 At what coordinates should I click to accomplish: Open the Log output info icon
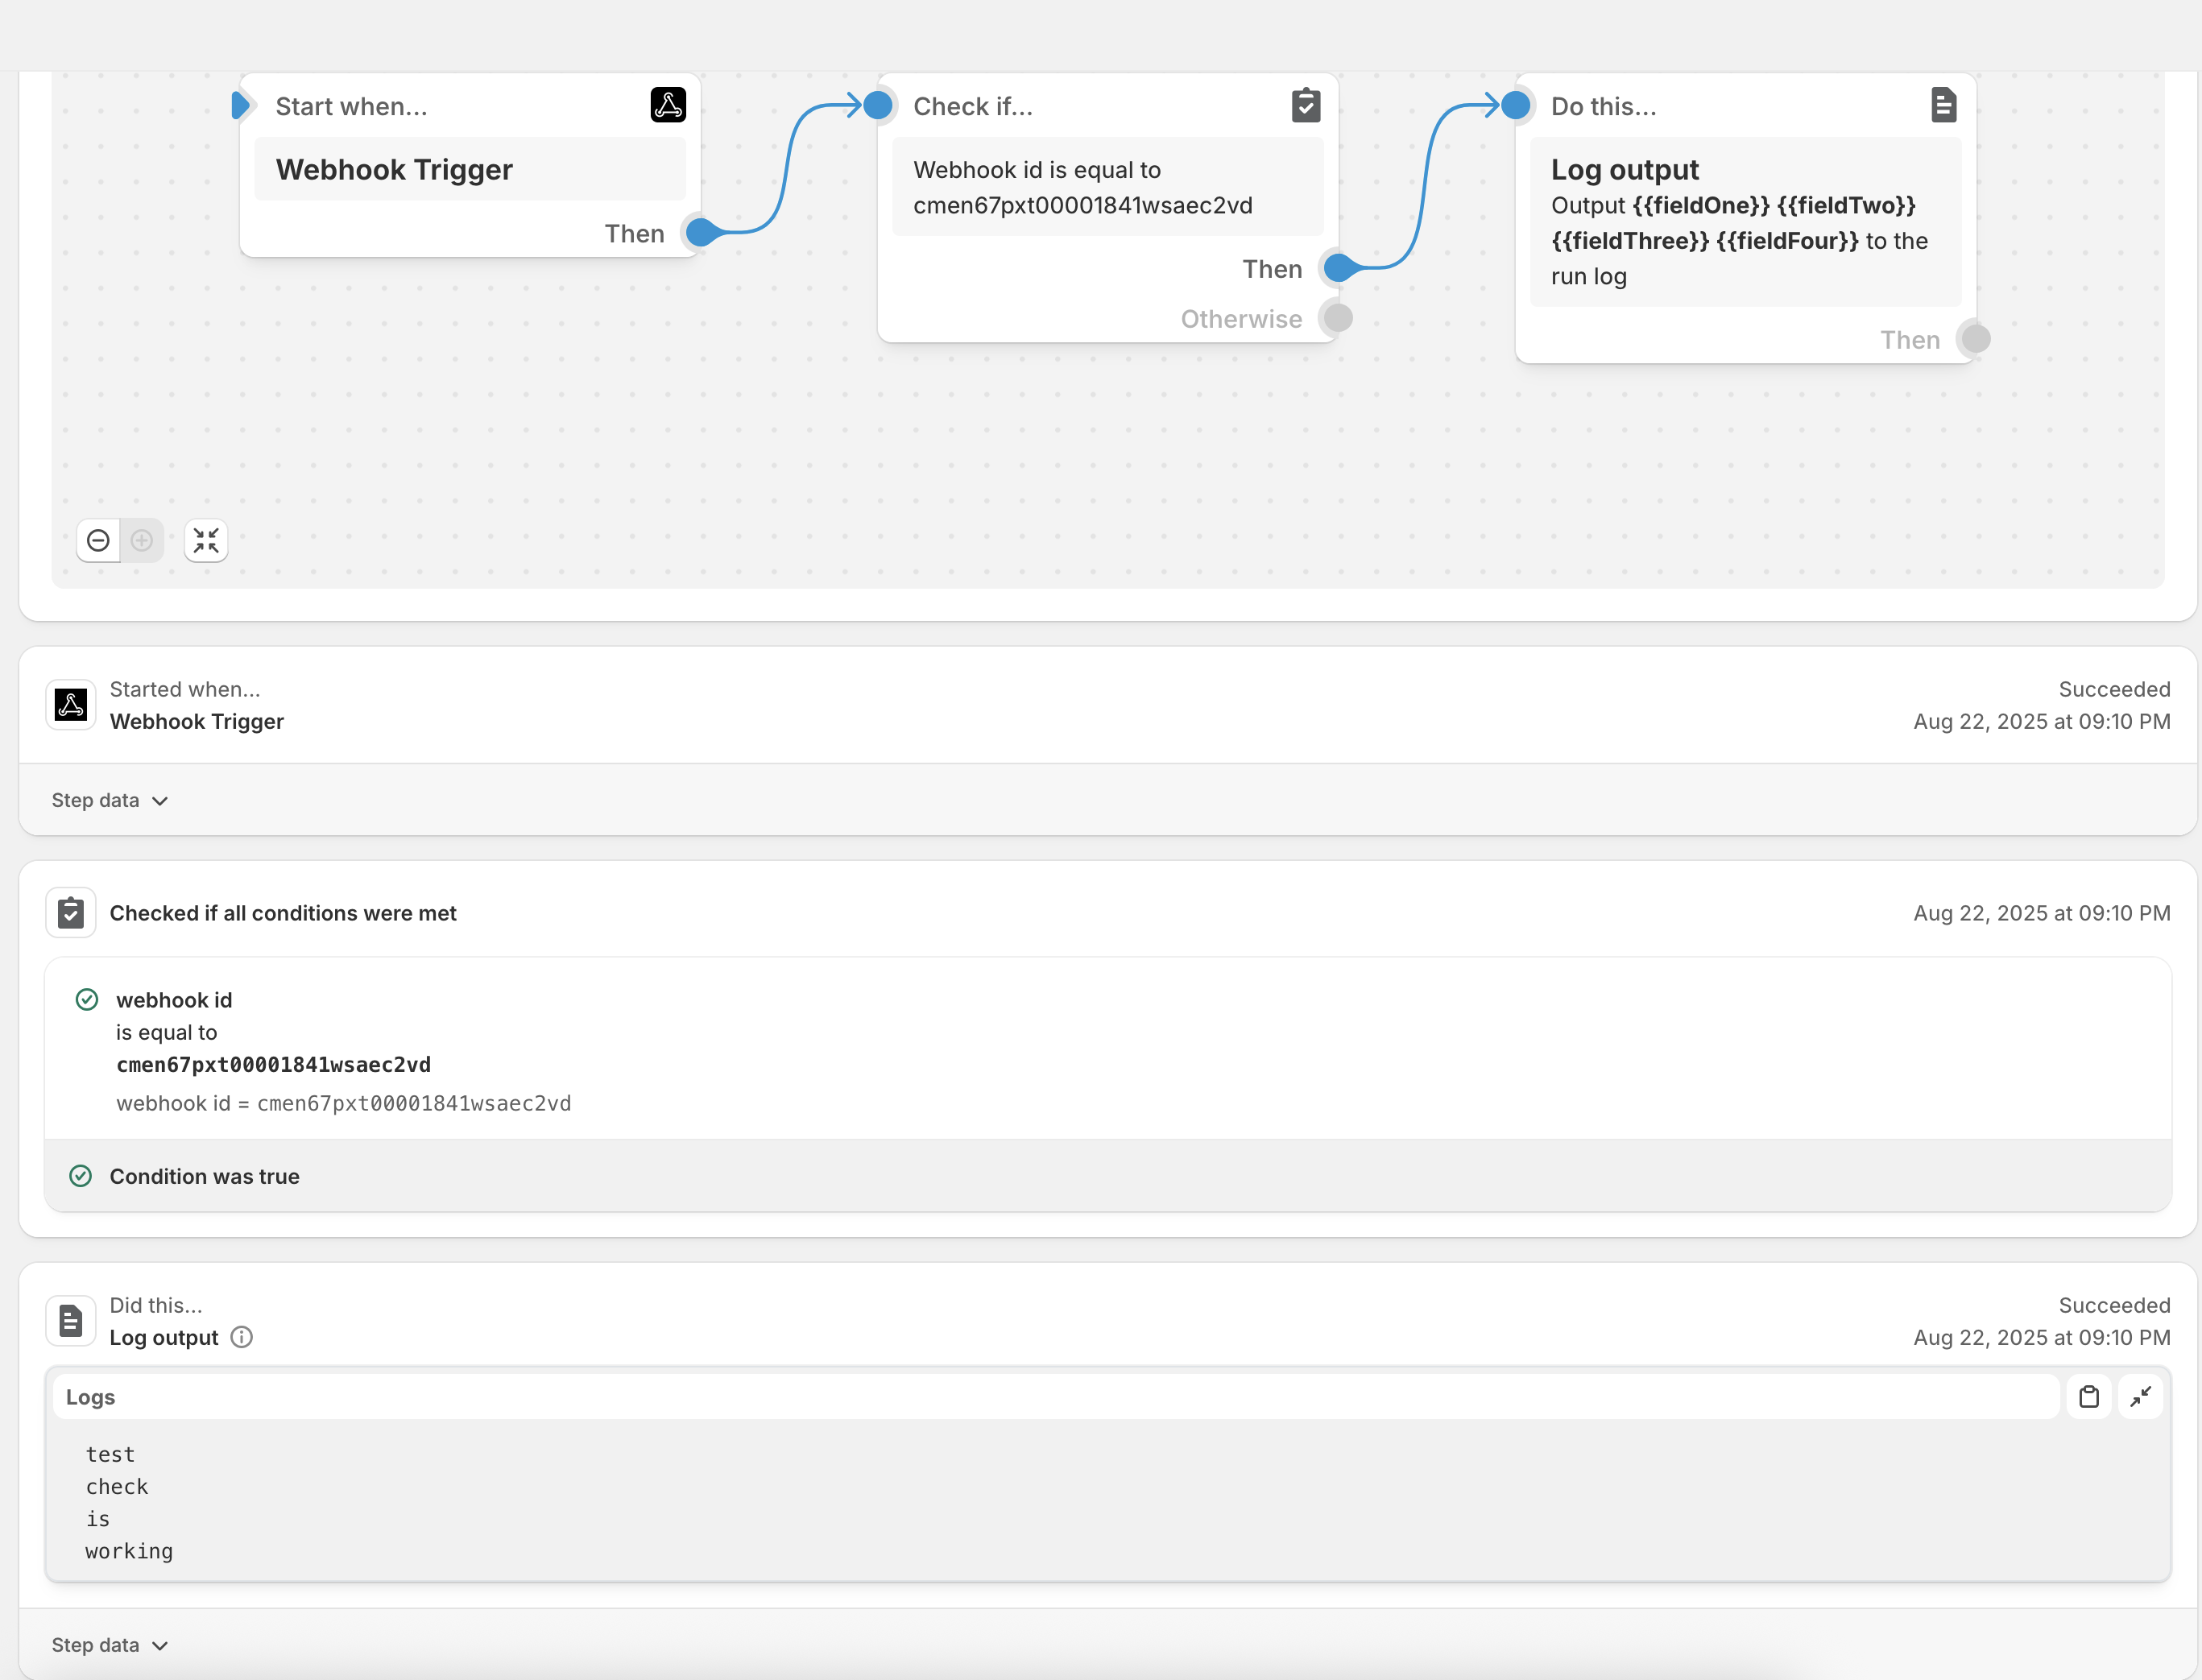pyautogui.click(x=242, y=1338)
